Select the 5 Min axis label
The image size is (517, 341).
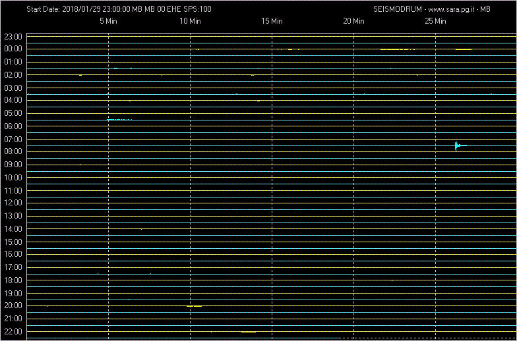tap(108, 21)
